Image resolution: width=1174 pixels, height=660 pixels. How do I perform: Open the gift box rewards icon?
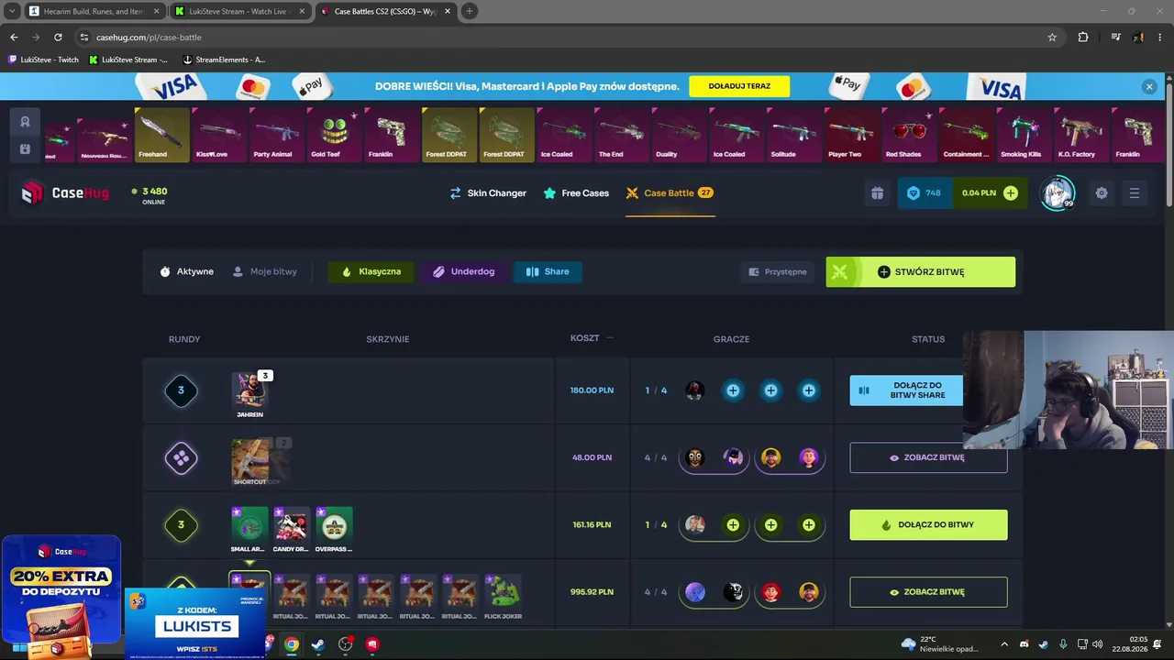click(x=877, y=193)
